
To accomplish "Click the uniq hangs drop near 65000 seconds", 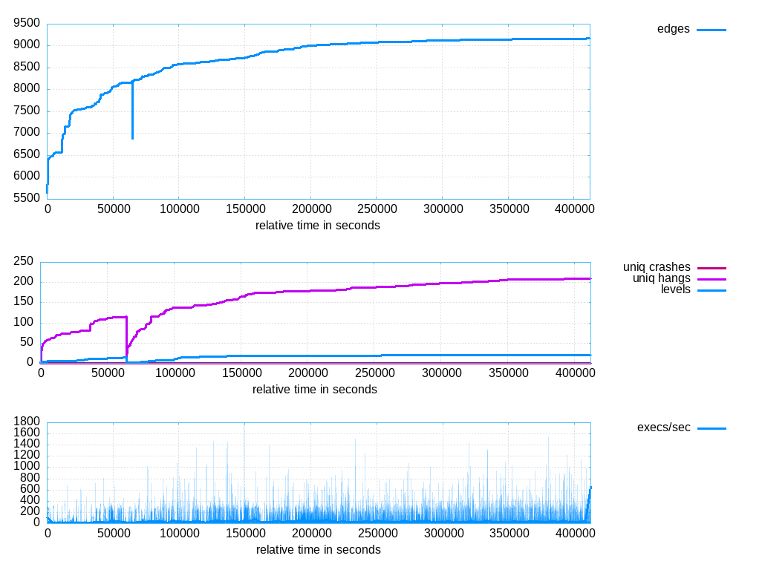I will pos(127,336).
